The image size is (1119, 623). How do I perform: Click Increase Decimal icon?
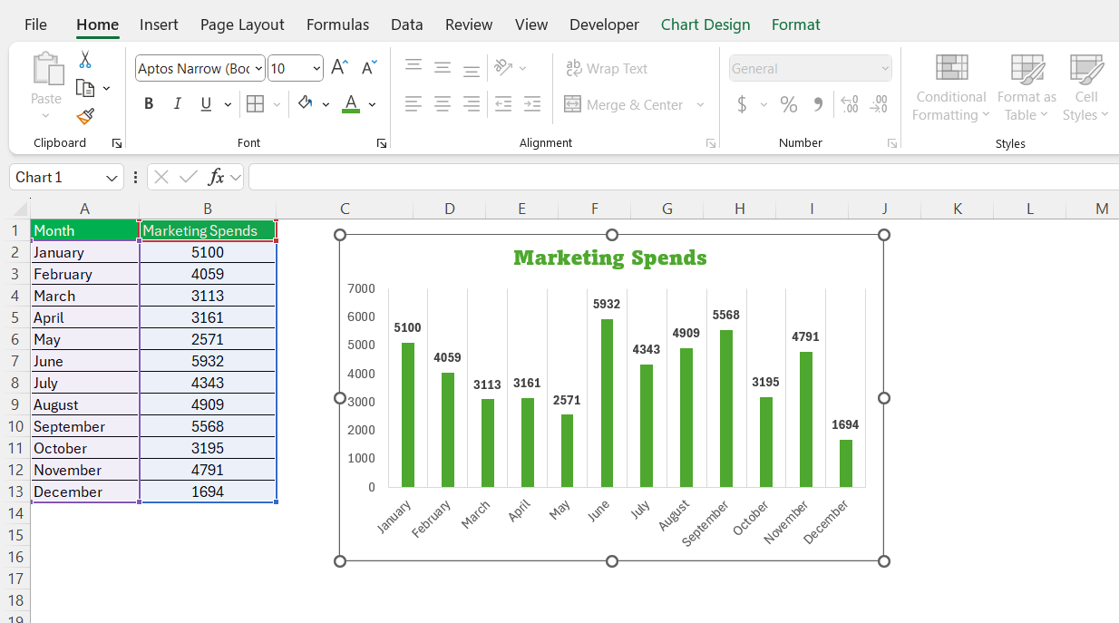coord(850,105)
